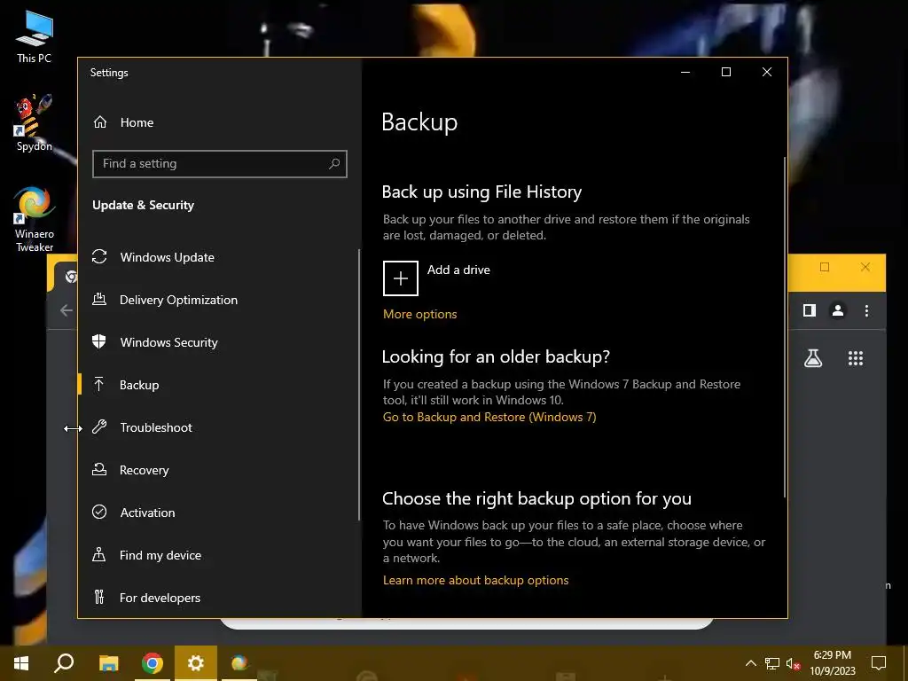Screen dimensions: 908x681
Task: Click the Recovery icon in sidebar
Action: 99,470
